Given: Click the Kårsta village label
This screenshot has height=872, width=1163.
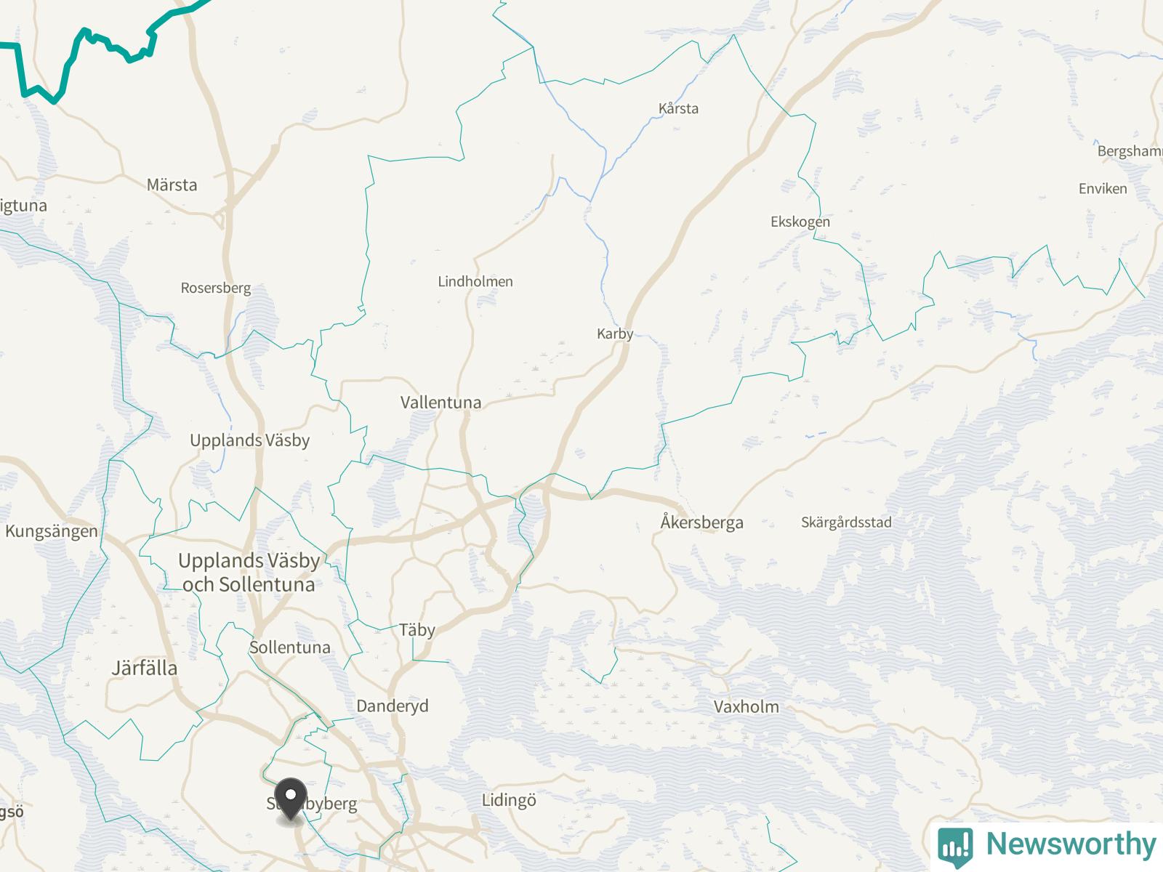Looking at the screenshot, I should coord(678,108).
